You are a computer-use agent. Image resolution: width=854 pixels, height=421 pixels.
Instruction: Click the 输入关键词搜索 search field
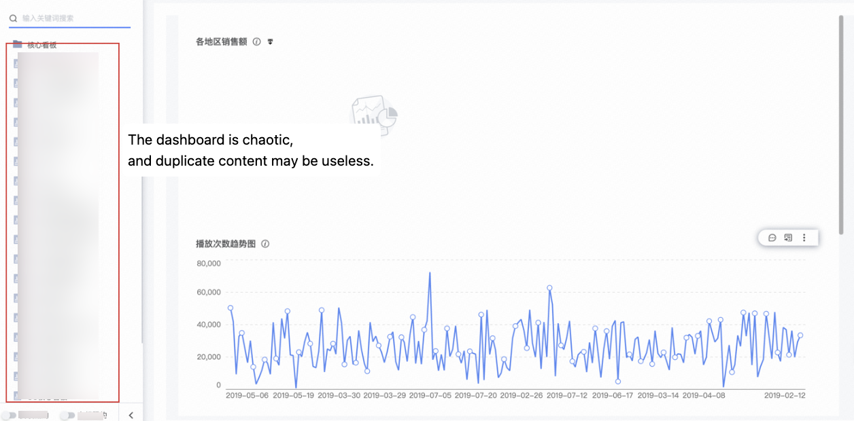pos(69,18)
